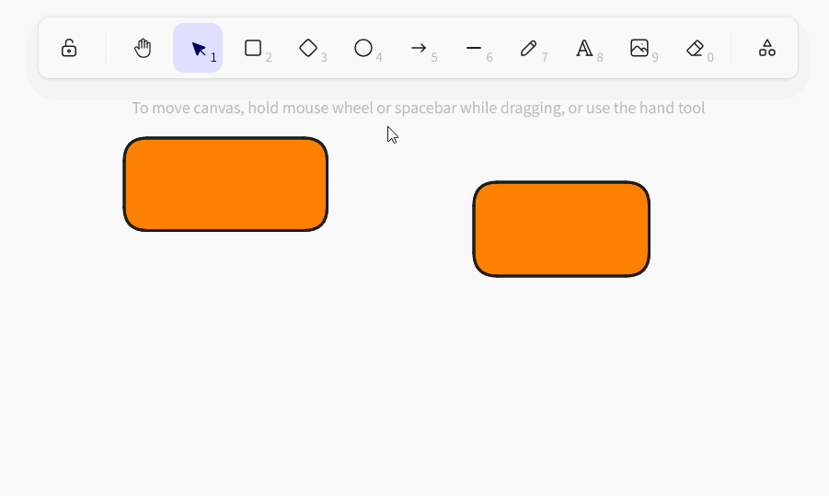Viewport: 829px width, 496px height.
Task: Click blank canvas area below both rectangles
Action: tap(414, 386)
